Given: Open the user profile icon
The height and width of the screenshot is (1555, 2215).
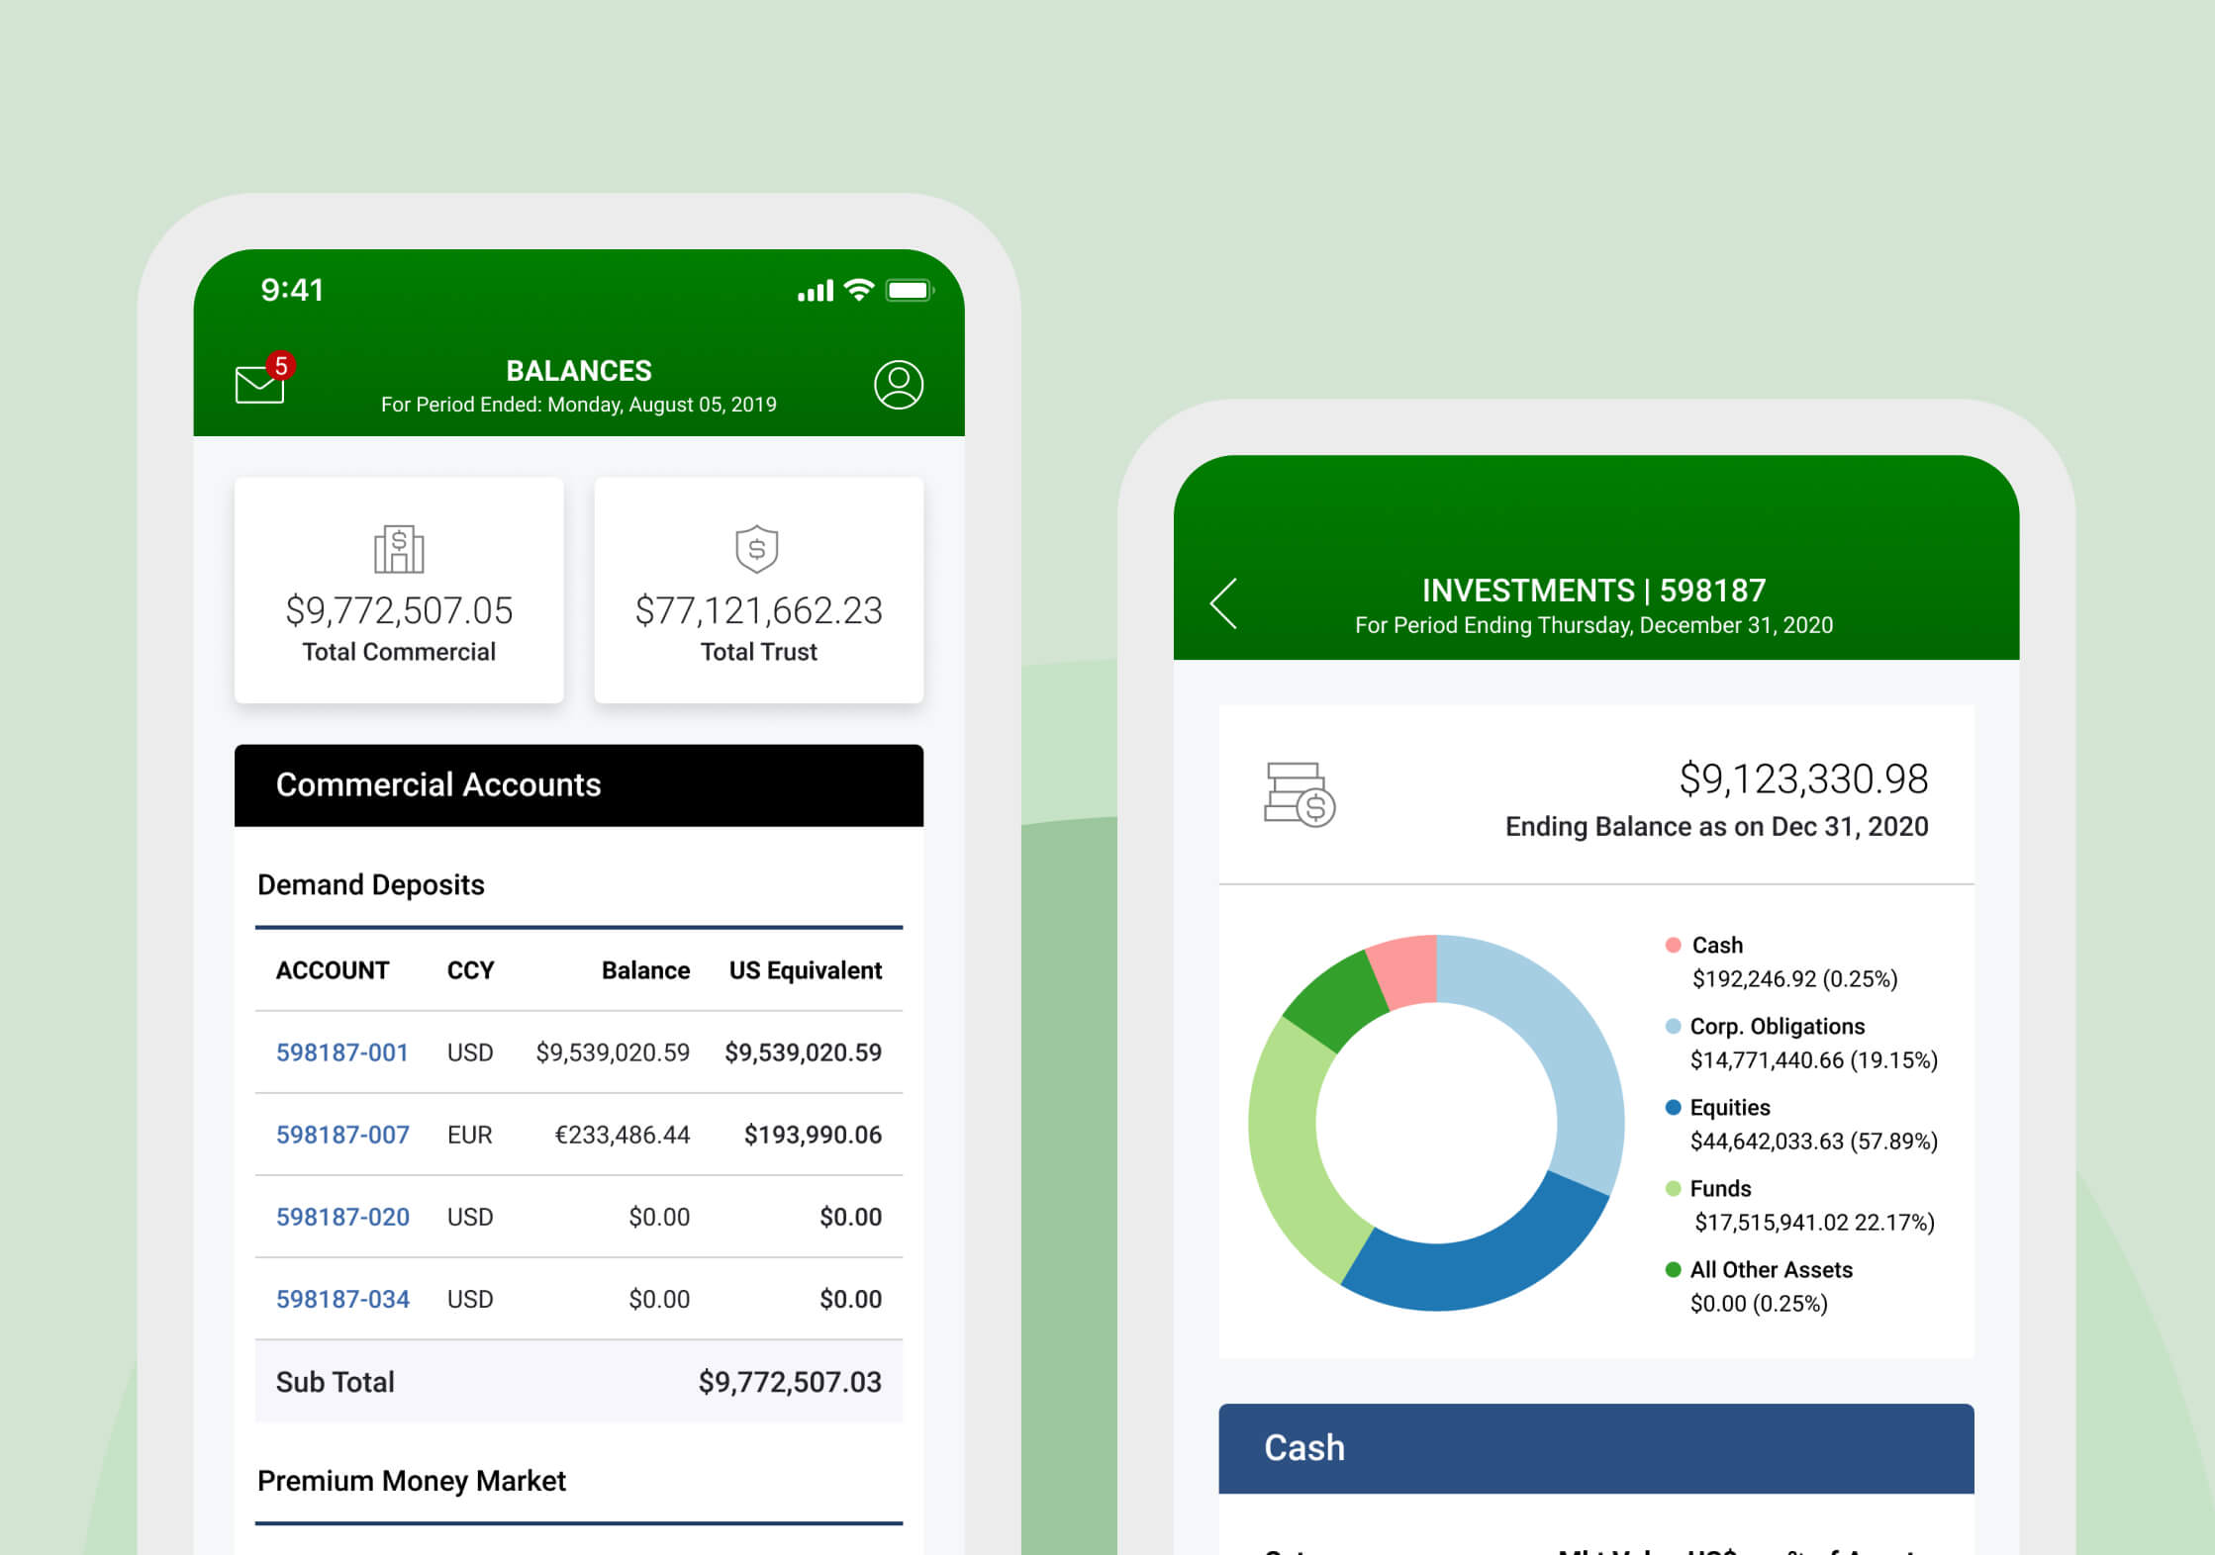Looking at the screenshot, I should point(899,384).
